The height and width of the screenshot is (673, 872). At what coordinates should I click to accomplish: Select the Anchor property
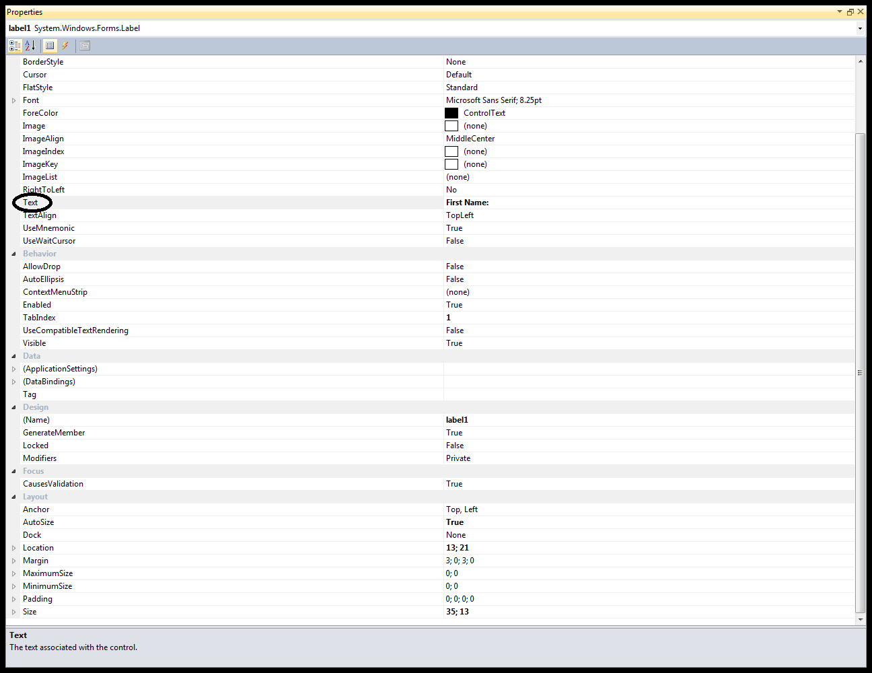(36, 509)
